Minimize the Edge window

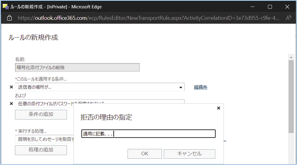252,7
